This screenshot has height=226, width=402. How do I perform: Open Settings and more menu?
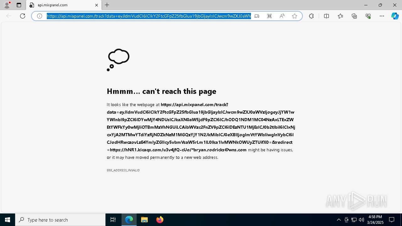[382, 16]
